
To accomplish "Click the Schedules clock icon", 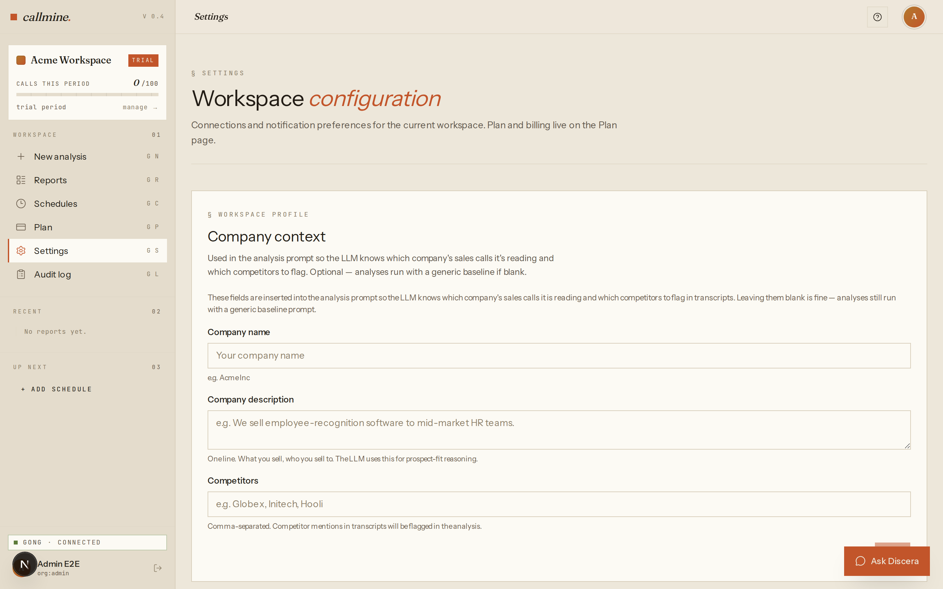I will coord(21,203).
